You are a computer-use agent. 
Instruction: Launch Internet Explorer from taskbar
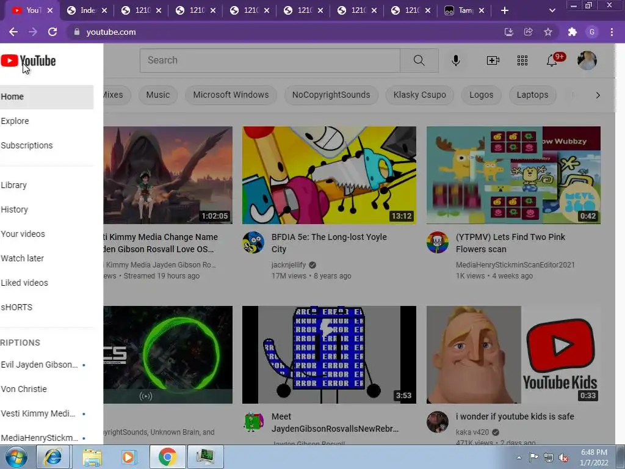point(53,457)
